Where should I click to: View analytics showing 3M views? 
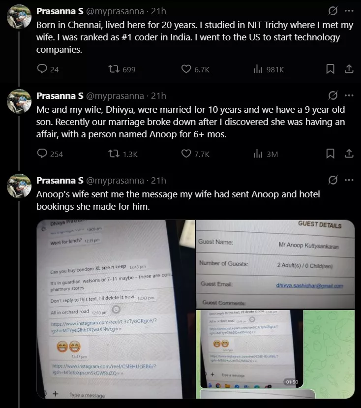click(266, 154)
